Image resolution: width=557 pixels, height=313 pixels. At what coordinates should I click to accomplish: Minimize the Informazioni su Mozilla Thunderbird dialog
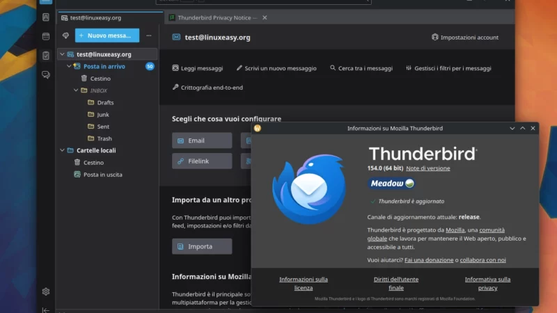[x=512, y=129]
